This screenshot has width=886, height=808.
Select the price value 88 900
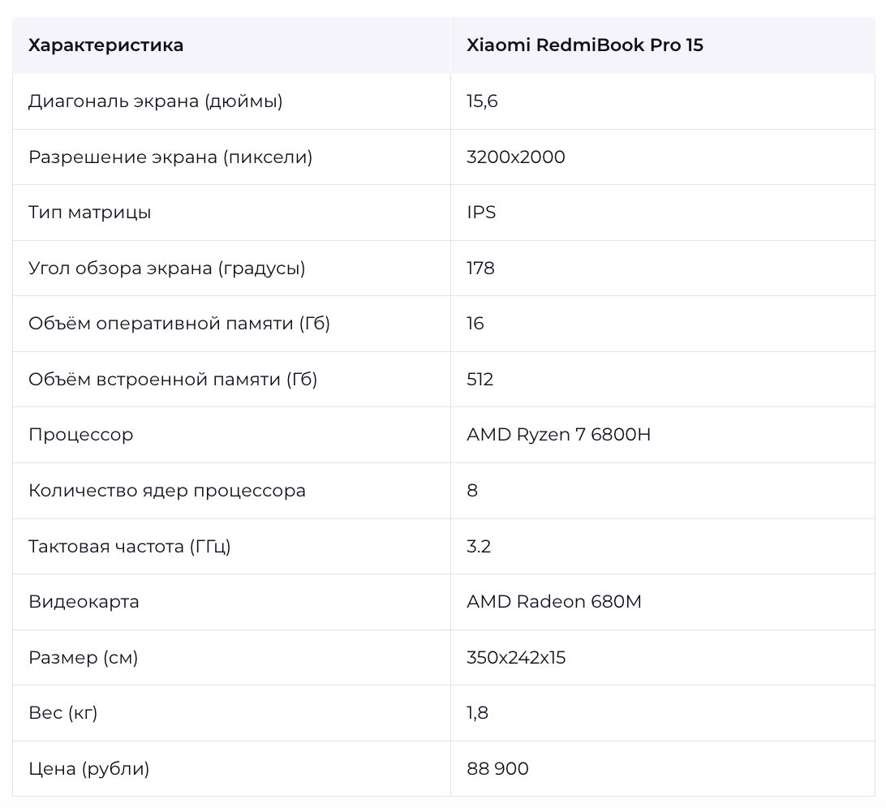[497, 769]
